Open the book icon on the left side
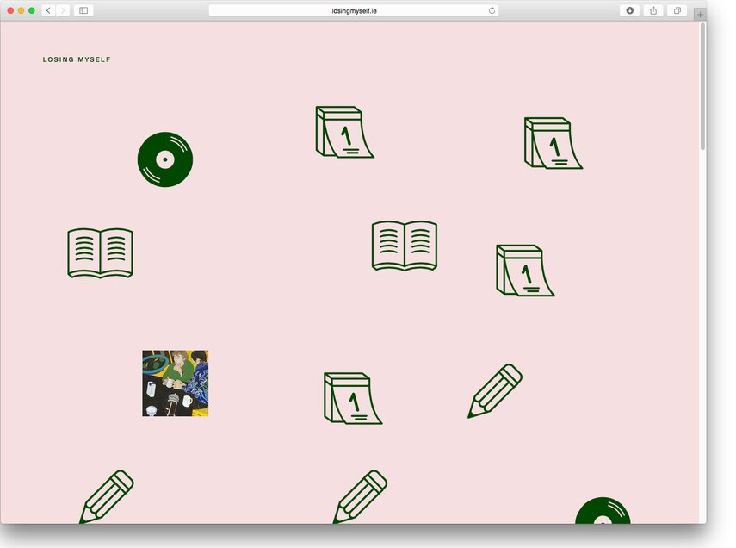 click(x=100, y=253)
